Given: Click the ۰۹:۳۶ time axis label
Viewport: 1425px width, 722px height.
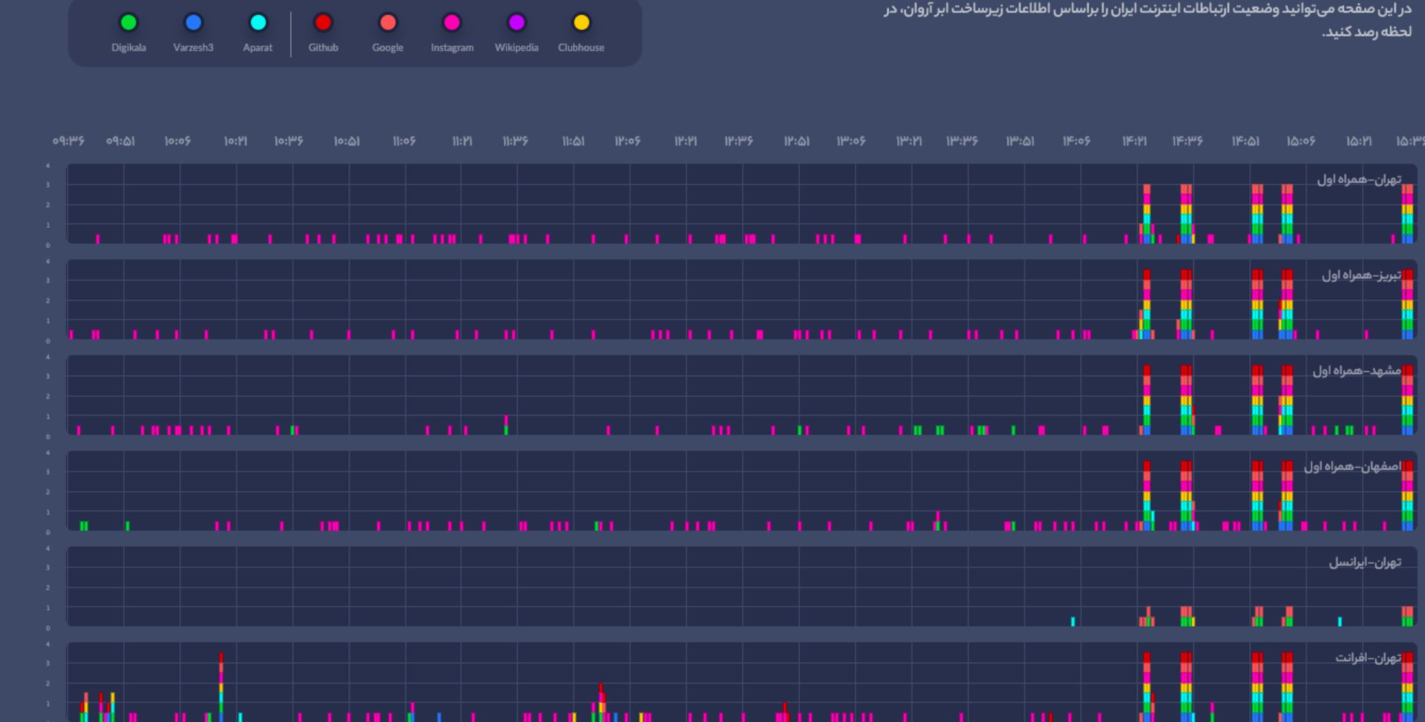Looking at the screenshot, I should [x=68, y=141].
